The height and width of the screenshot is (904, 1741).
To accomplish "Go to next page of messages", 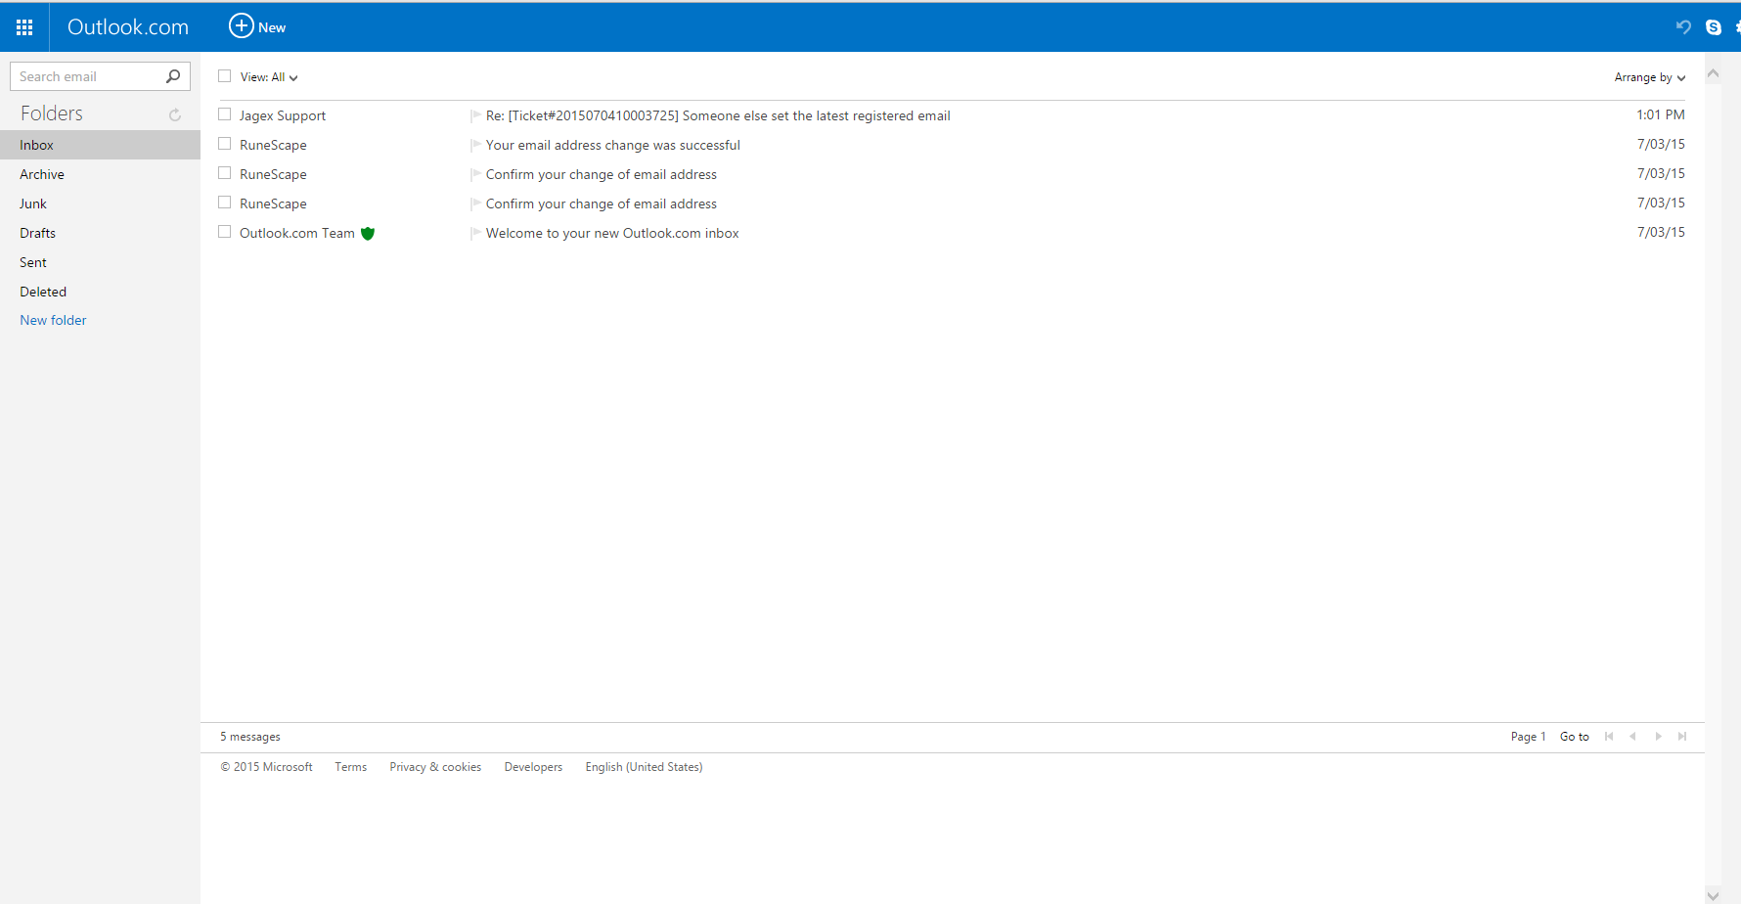I will (1658, 737).
